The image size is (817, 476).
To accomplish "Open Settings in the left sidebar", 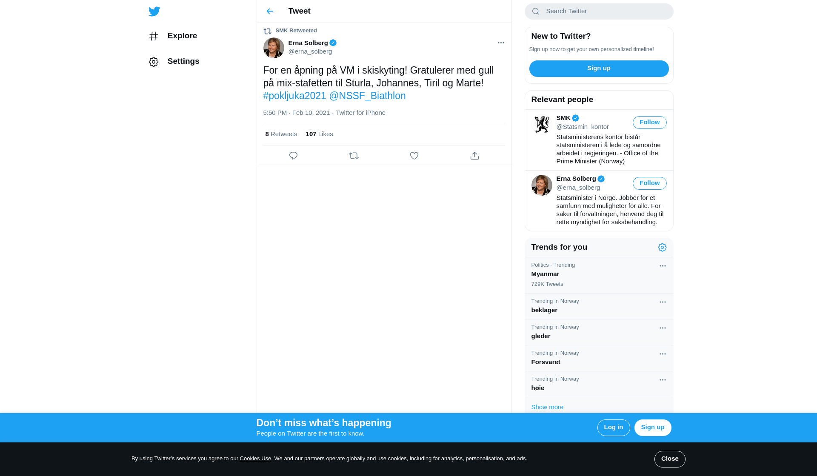I will [174, 62].
